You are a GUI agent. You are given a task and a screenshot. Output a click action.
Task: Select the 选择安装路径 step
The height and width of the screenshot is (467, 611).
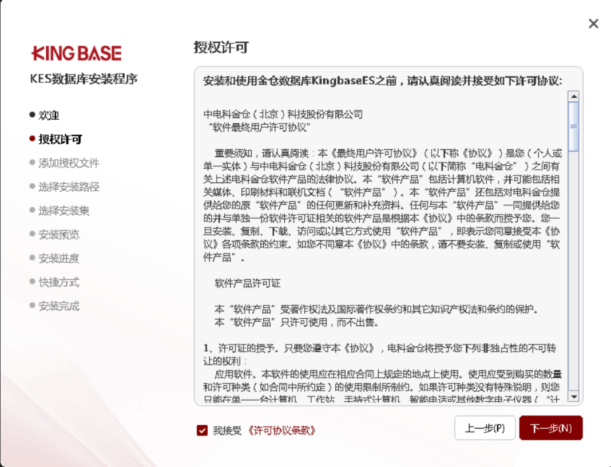point(69,187)
